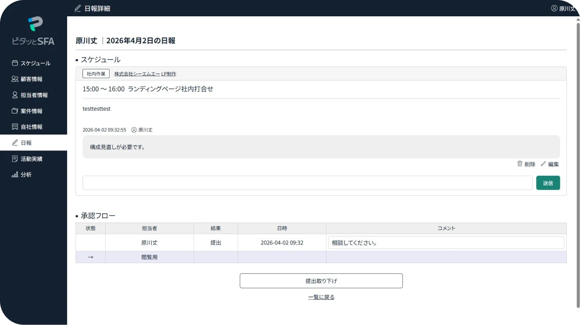Click the trash icon to delete comment
Image resolution: width=581 pixels, height=325 pixels.
point(519,163)
